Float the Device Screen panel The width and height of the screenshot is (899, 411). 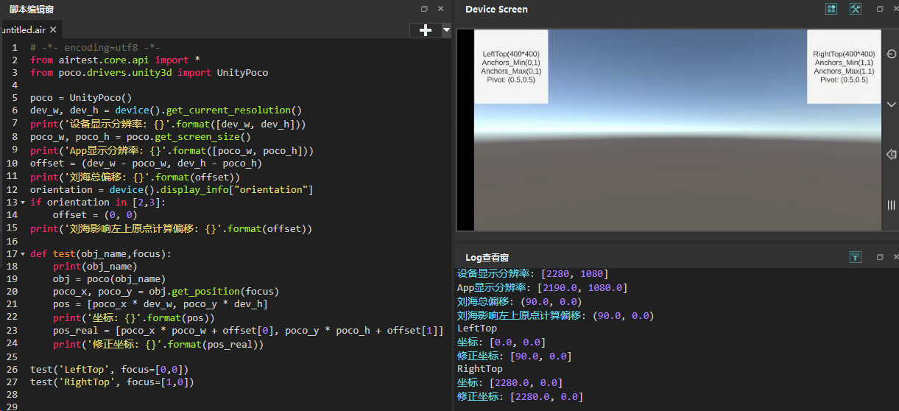coord(880,9)
